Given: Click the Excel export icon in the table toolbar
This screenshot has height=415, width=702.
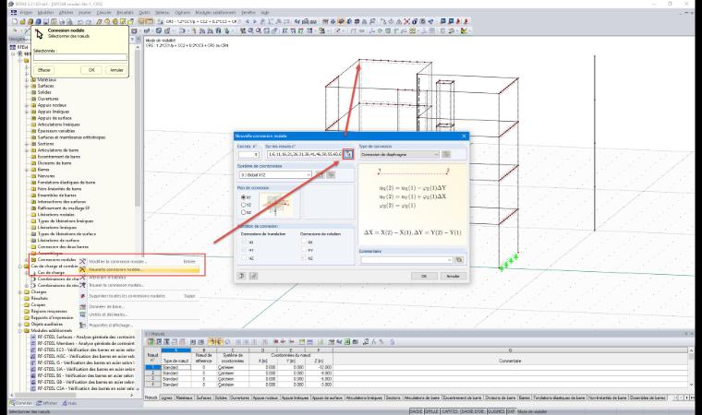Looking at the screenshot, I should [347, 342].
